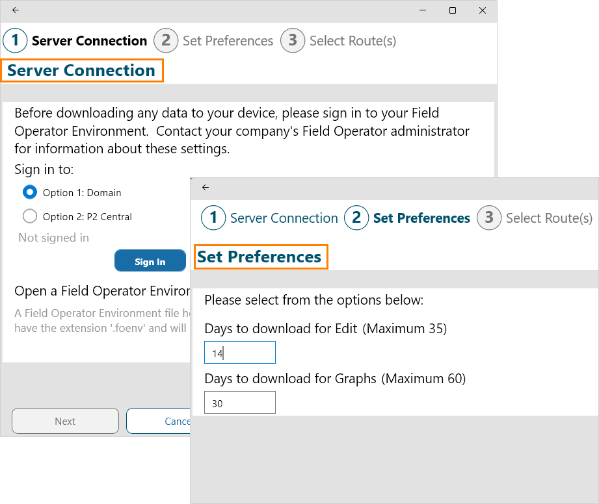The image size is (599, 504).
Task: Focus the Days to download for Graphs field
Action: [239, 403]
